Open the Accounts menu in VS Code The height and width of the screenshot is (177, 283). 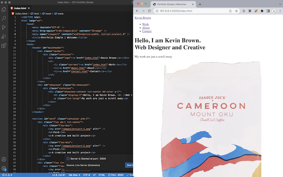click(x=4, y=159)
